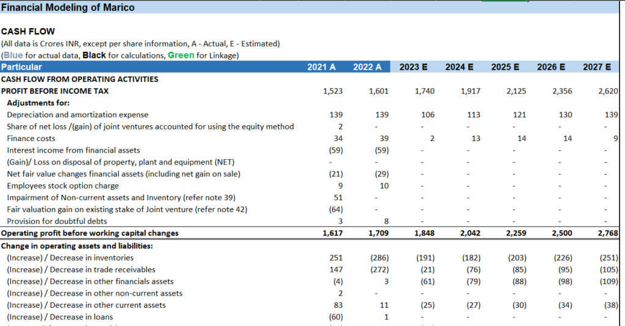Click the '2021 A' column header
Image resolution: width=625 pixels, height=326 pixels.
pyautogui.click(x=321, y=67)
